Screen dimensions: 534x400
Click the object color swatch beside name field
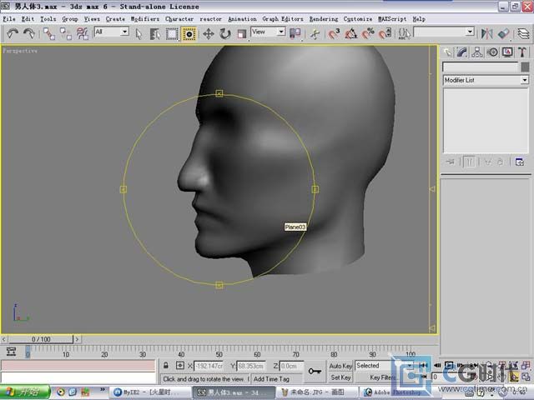[x=525, y=67]
